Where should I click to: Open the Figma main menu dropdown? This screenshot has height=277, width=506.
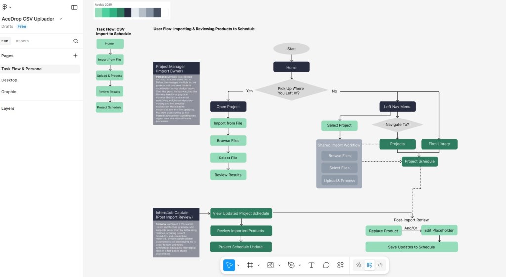tap(7, 7)
